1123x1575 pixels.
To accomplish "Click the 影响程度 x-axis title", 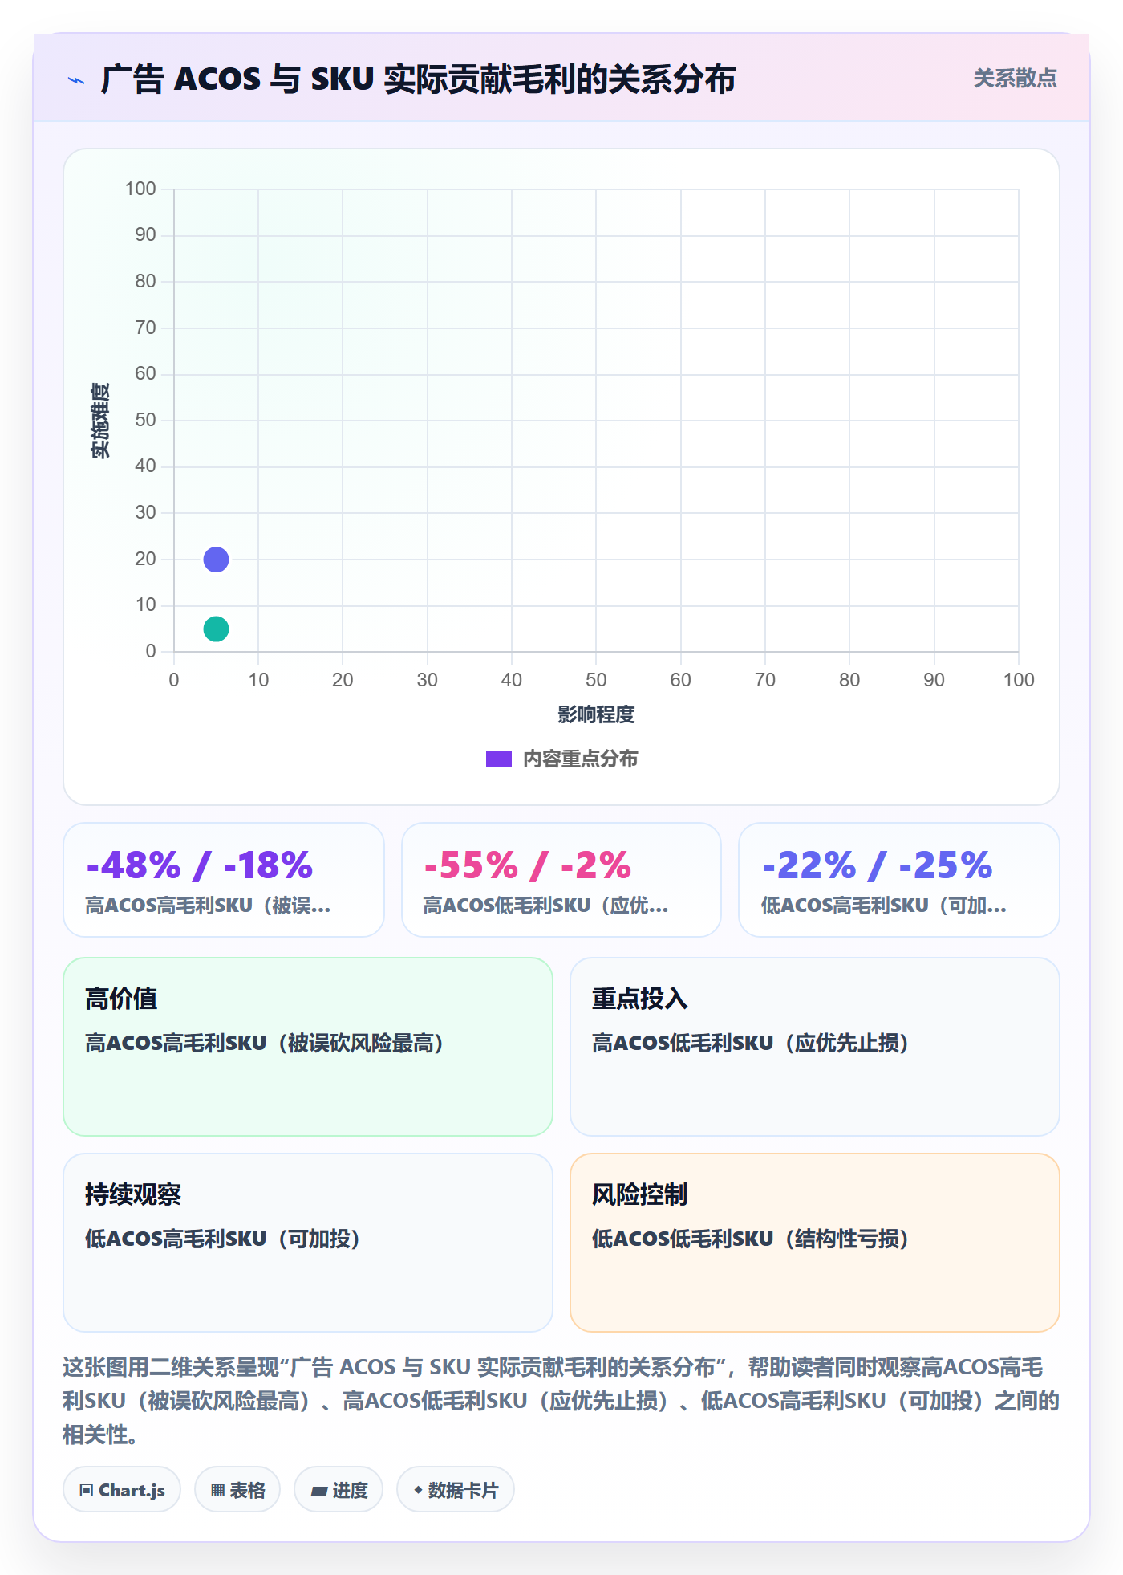I will click(x=596, y=714).
